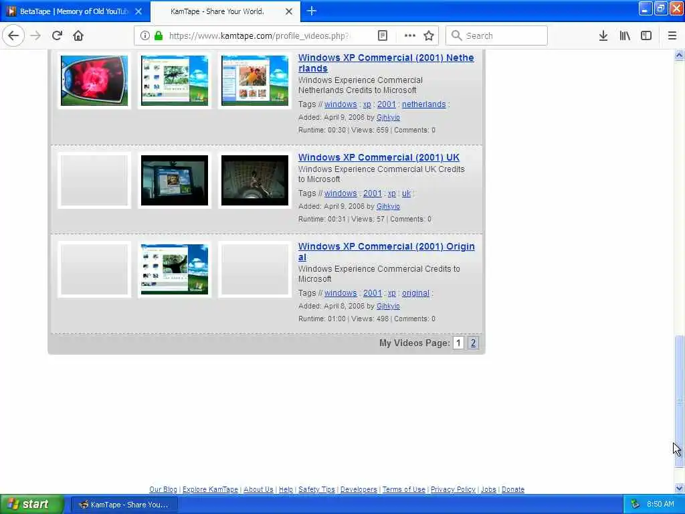Click the page scrollbar up arrow
Image resolution: width=685 pixels, height=514 pixels.
(680, 55)
